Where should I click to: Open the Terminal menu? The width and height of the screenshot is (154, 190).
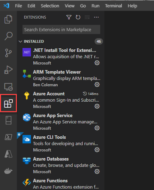[114, 6]
